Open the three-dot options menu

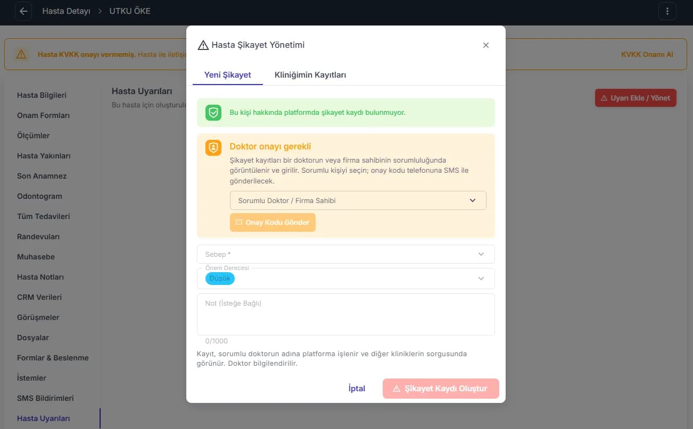click(x=667, y=11)
